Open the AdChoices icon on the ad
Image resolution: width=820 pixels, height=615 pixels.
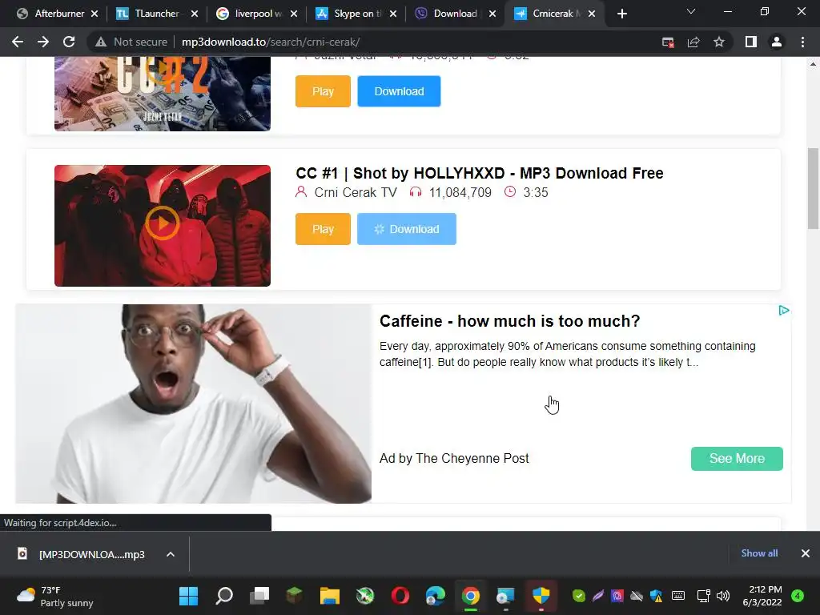[783, 311]
